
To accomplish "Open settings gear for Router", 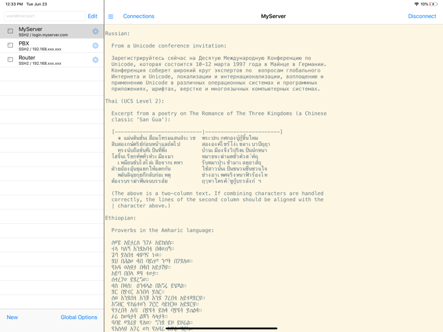I will pyautogui.click(x=96, y=60).
